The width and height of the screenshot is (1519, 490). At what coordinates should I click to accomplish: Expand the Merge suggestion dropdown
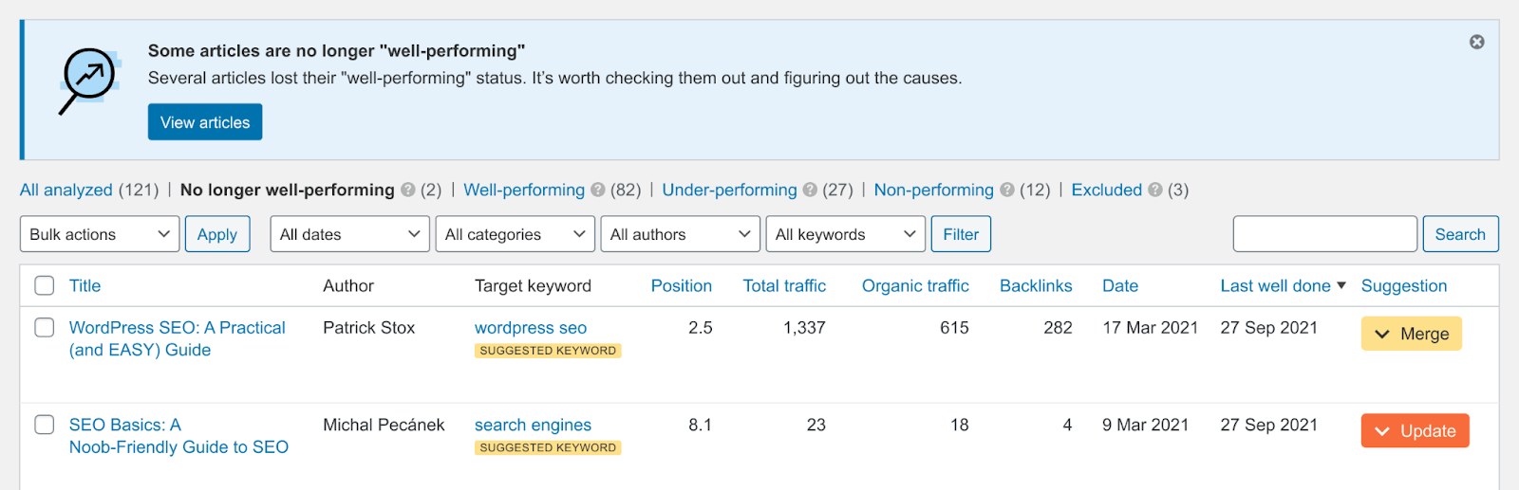[1411, 334]
